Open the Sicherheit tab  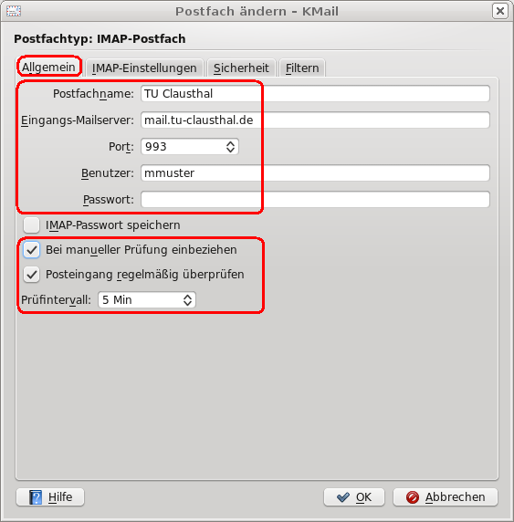(x=241, y=68)
